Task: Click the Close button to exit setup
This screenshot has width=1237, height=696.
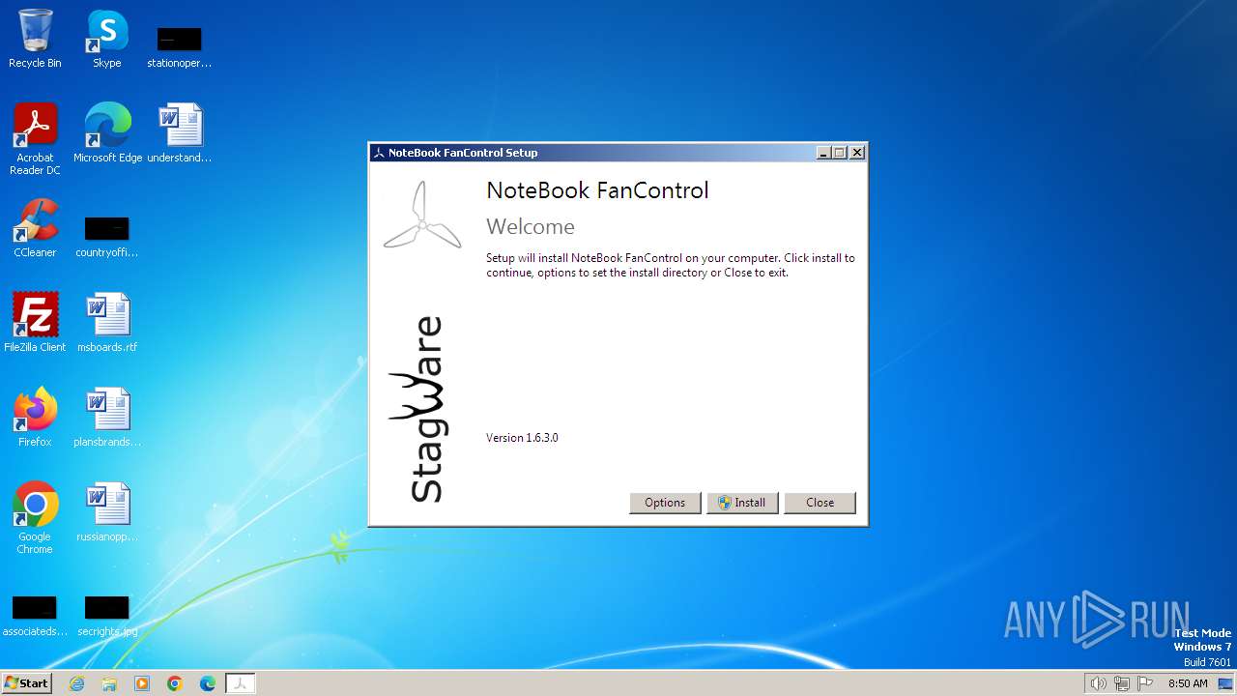Action: (x=820, y=503)
